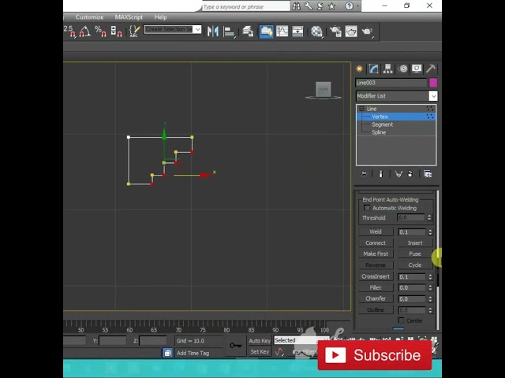
Task: Open the magenta object color swatch
Action: tap(433, 83)
